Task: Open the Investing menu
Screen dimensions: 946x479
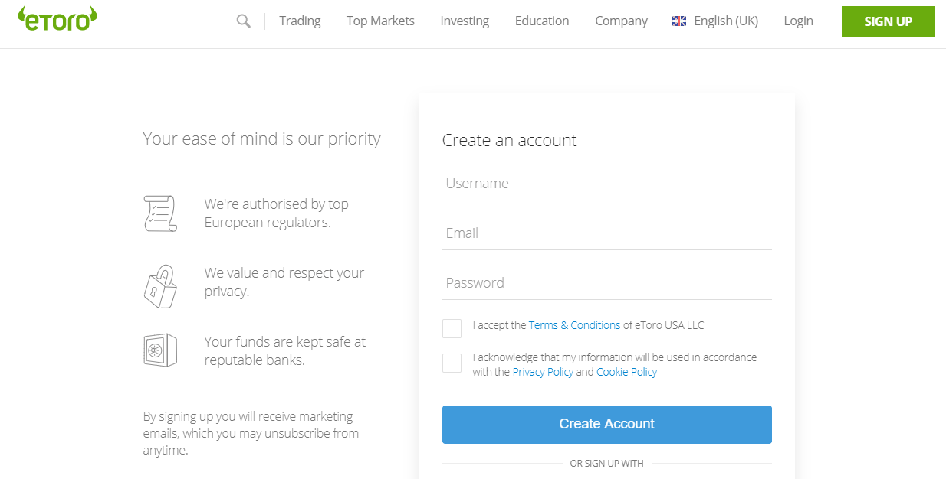Action: [x=464, y=21]
